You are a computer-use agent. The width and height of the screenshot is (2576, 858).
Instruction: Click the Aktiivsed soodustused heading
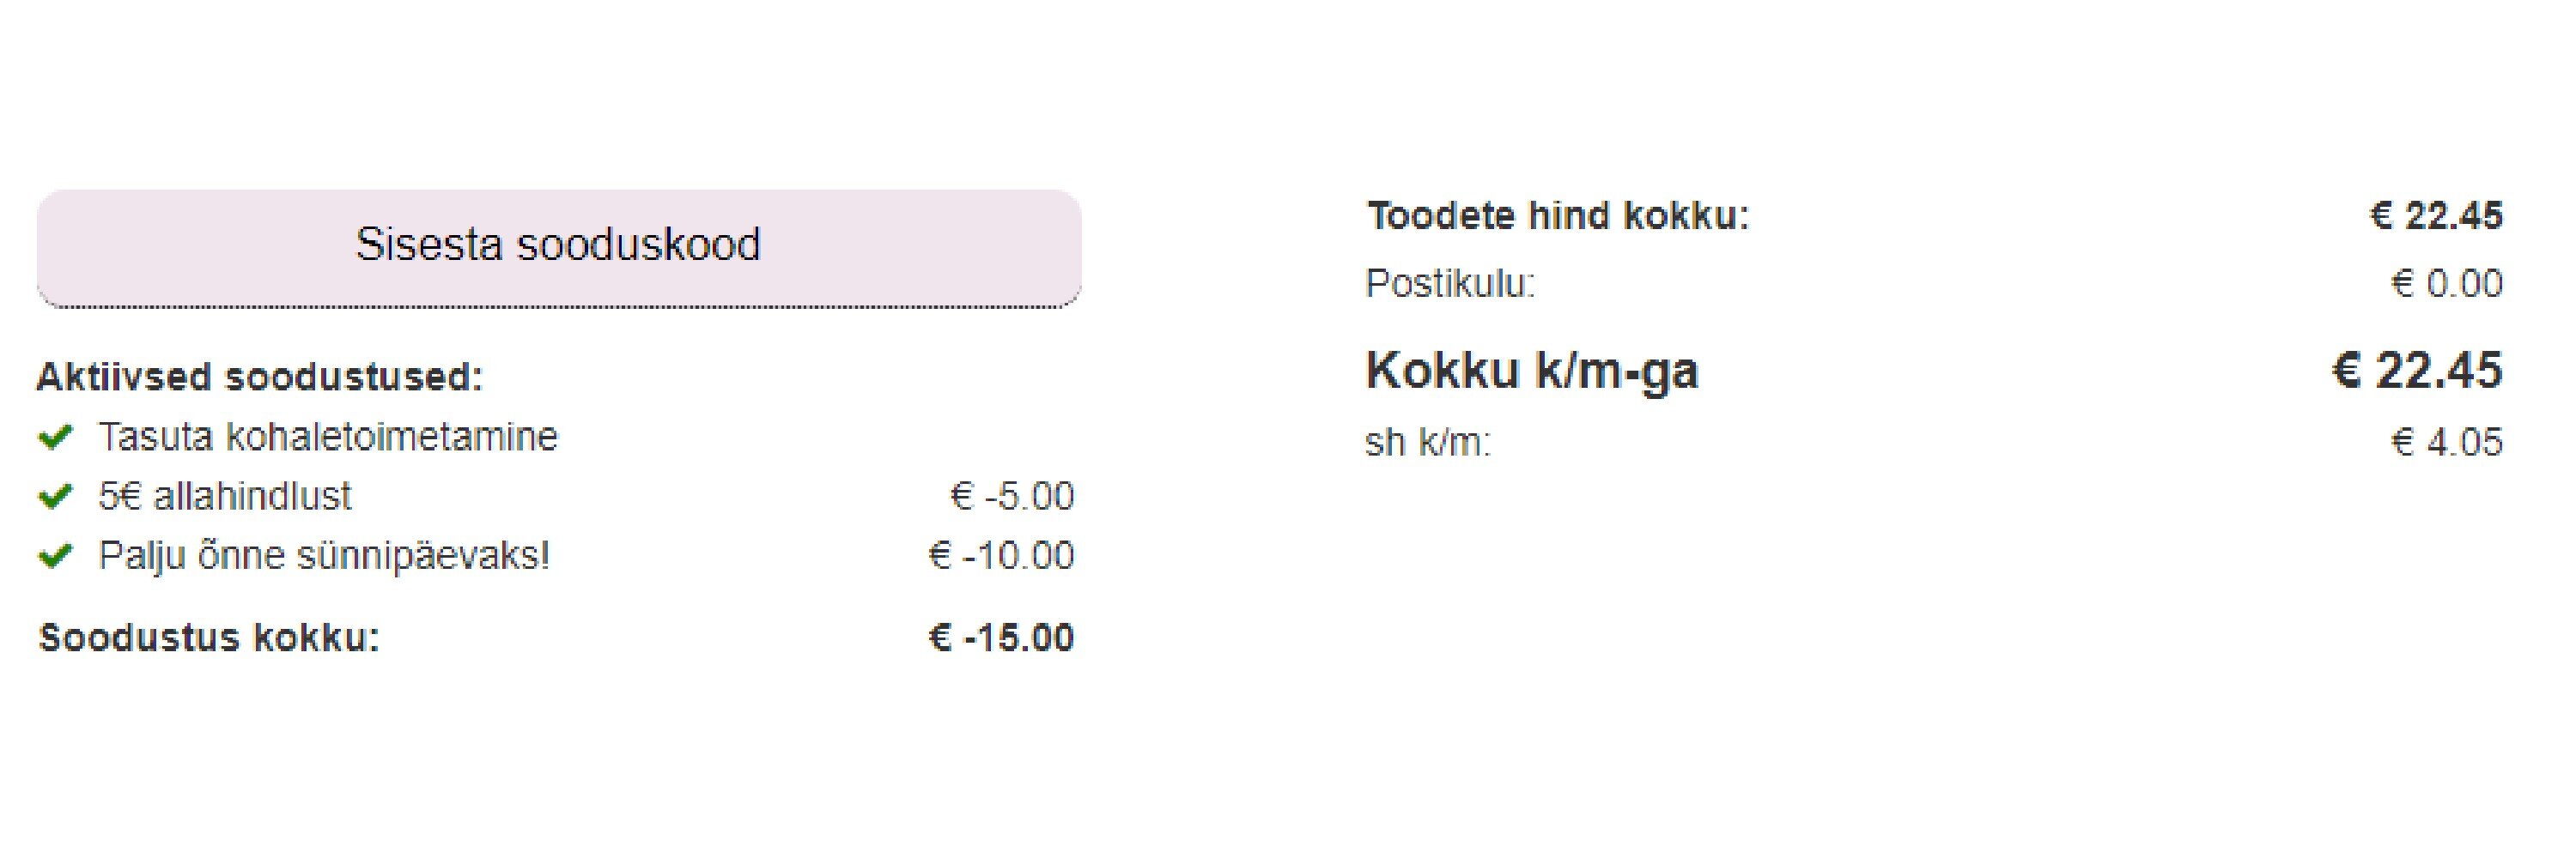tap(260, 377)
